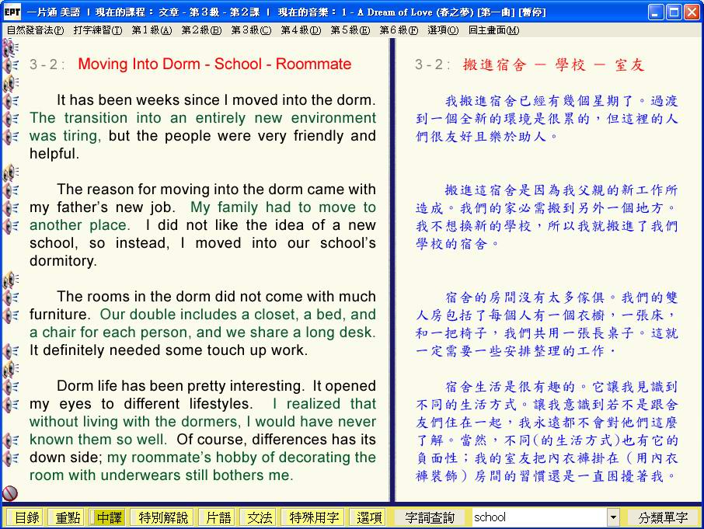Play audio beside 'It definitely needed some touch up'

click(x=11, y=350)
